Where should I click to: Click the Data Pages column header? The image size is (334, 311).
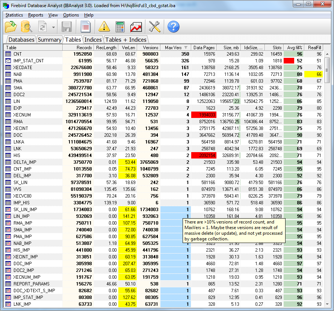204,48
